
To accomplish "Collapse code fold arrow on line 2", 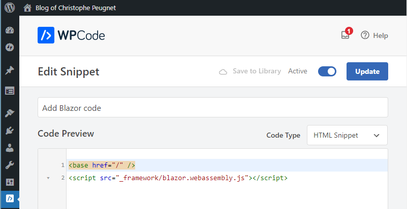I will tap(48, 178).
